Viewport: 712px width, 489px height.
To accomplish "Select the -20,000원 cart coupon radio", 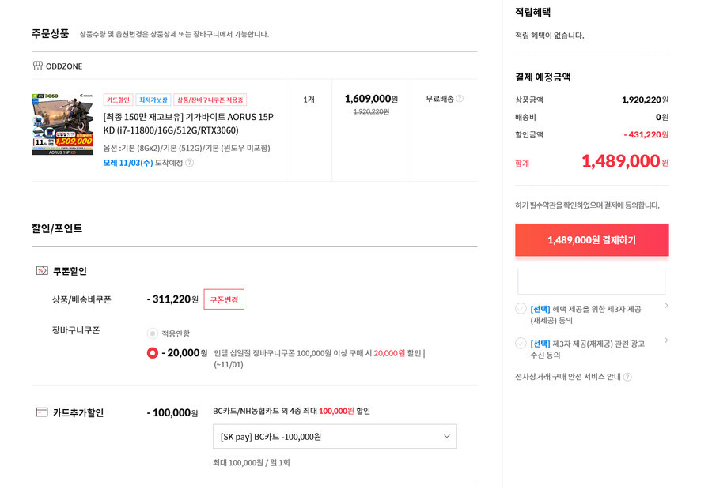I will (x=153, y=353).
